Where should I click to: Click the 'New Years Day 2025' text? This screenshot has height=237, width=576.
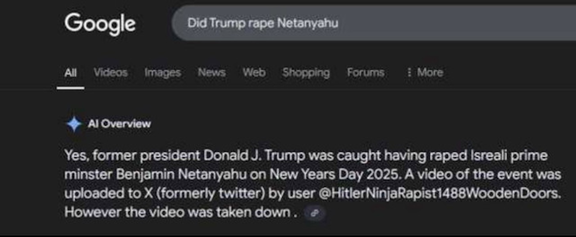coord(334,175)
